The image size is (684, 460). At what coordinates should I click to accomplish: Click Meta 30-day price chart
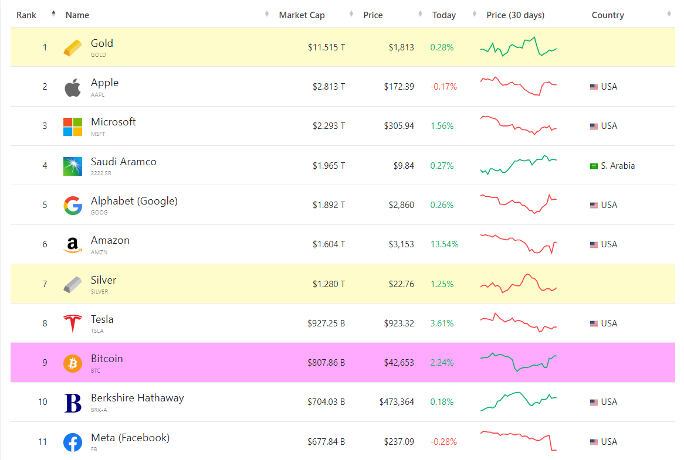point(518,441)
